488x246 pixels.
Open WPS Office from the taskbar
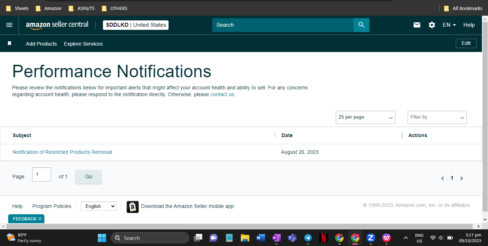tap(386, 238)
